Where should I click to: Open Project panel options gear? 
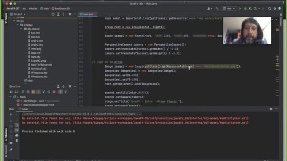pyautogui.click(x=70, y=14)
